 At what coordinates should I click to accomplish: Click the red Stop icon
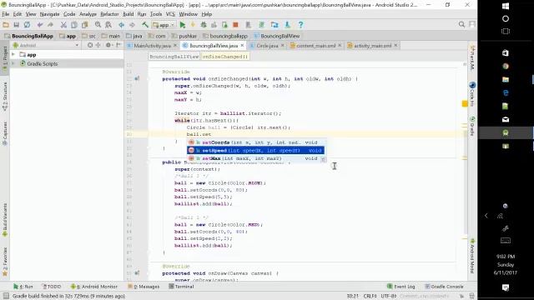pos(235,25)
